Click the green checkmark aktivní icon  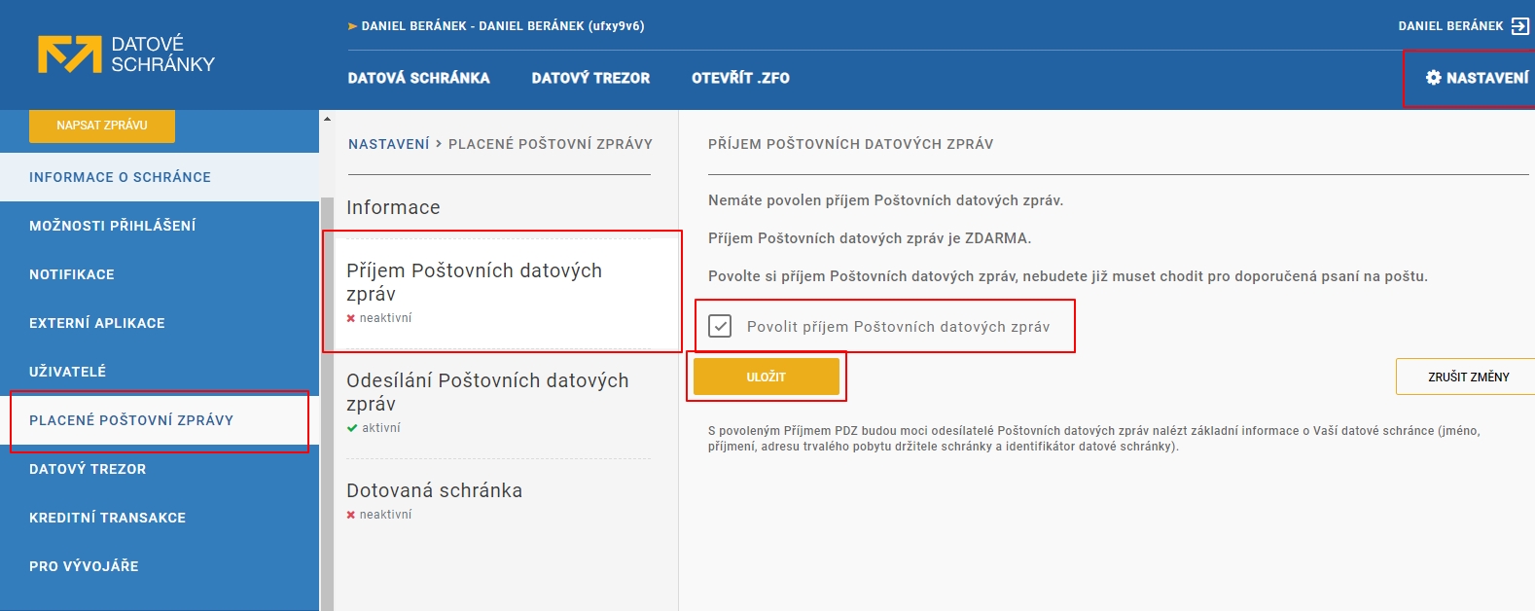pos(352,428)
